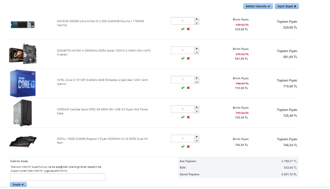
Task: Click green check for INTEL Core i3 quantity
Action: [183, 88]
